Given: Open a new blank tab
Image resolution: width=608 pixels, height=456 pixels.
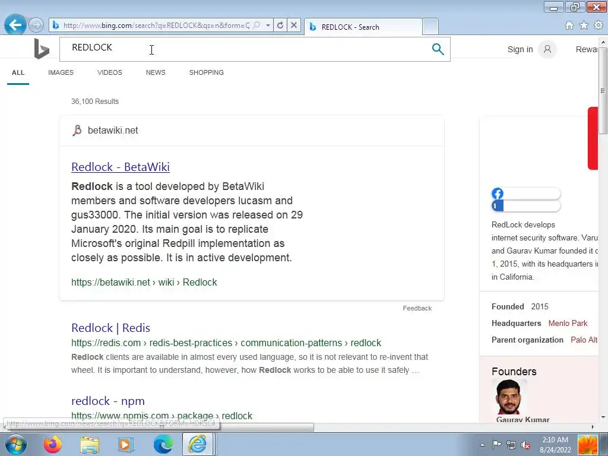Looking at the screenshot, I should click(430, 27).
